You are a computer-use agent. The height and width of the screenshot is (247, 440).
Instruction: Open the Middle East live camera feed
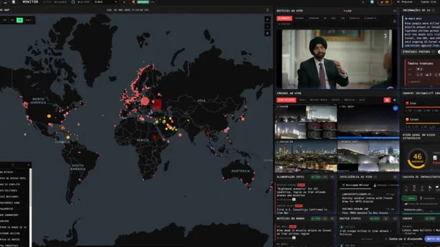(368, 156)
